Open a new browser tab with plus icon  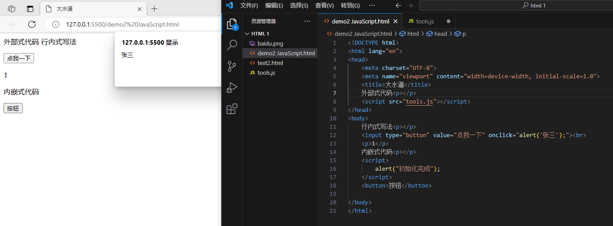(x=154, y=9)
